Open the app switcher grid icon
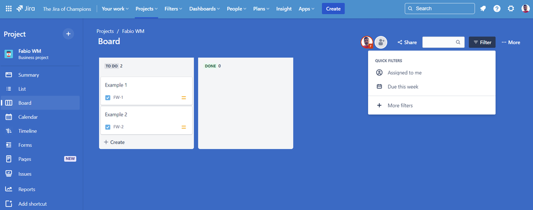Image resolution: width=533 pixels, height=210 pixels. point(9,9)
